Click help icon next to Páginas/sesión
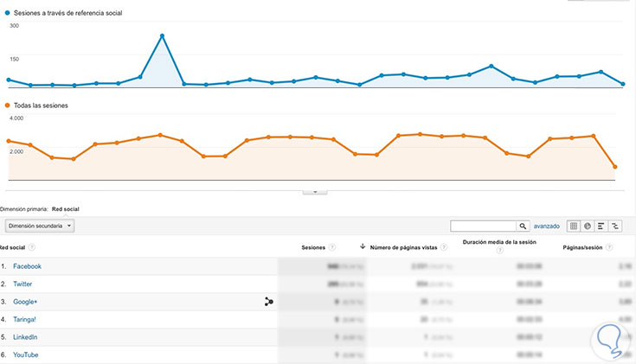 click(609, 248)
